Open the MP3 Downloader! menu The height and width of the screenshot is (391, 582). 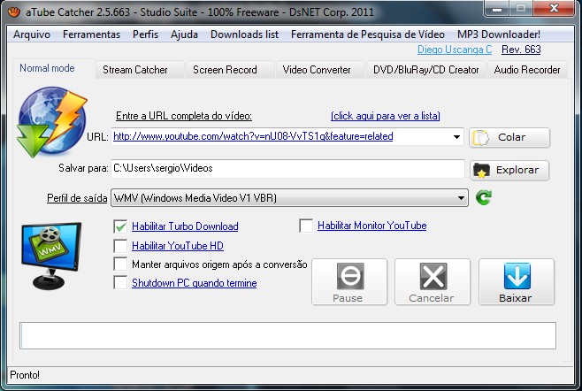click(x=499, y=34)
